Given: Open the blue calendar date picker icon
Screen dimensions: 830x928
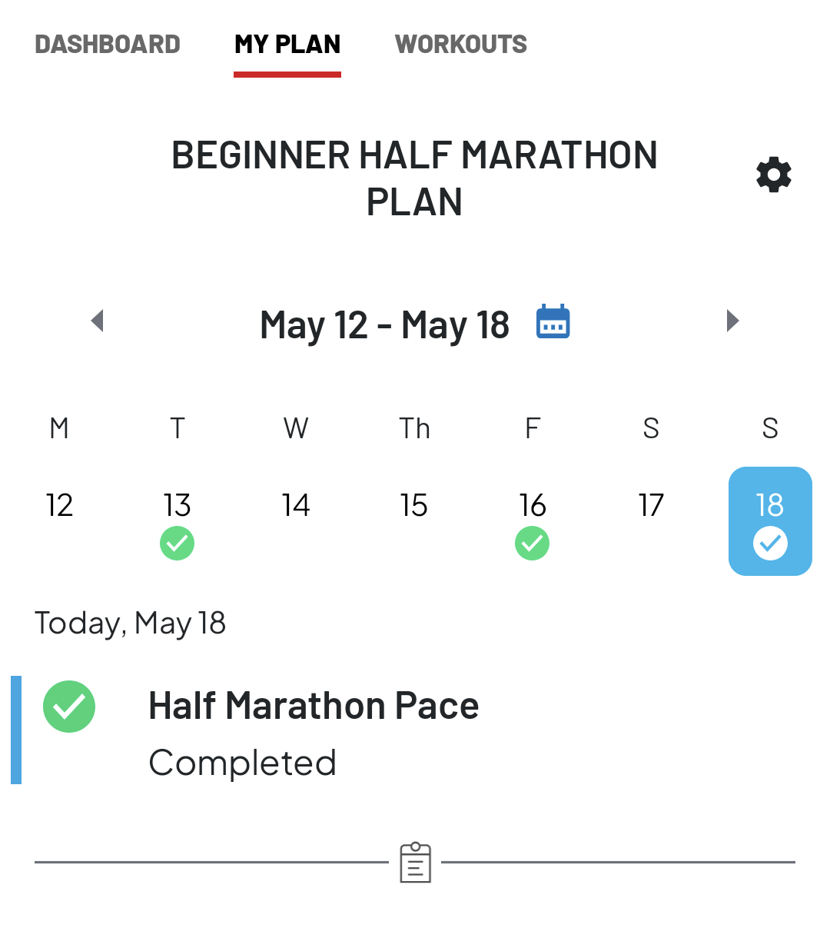Looking at the screenshot, I should click(553, 321).
